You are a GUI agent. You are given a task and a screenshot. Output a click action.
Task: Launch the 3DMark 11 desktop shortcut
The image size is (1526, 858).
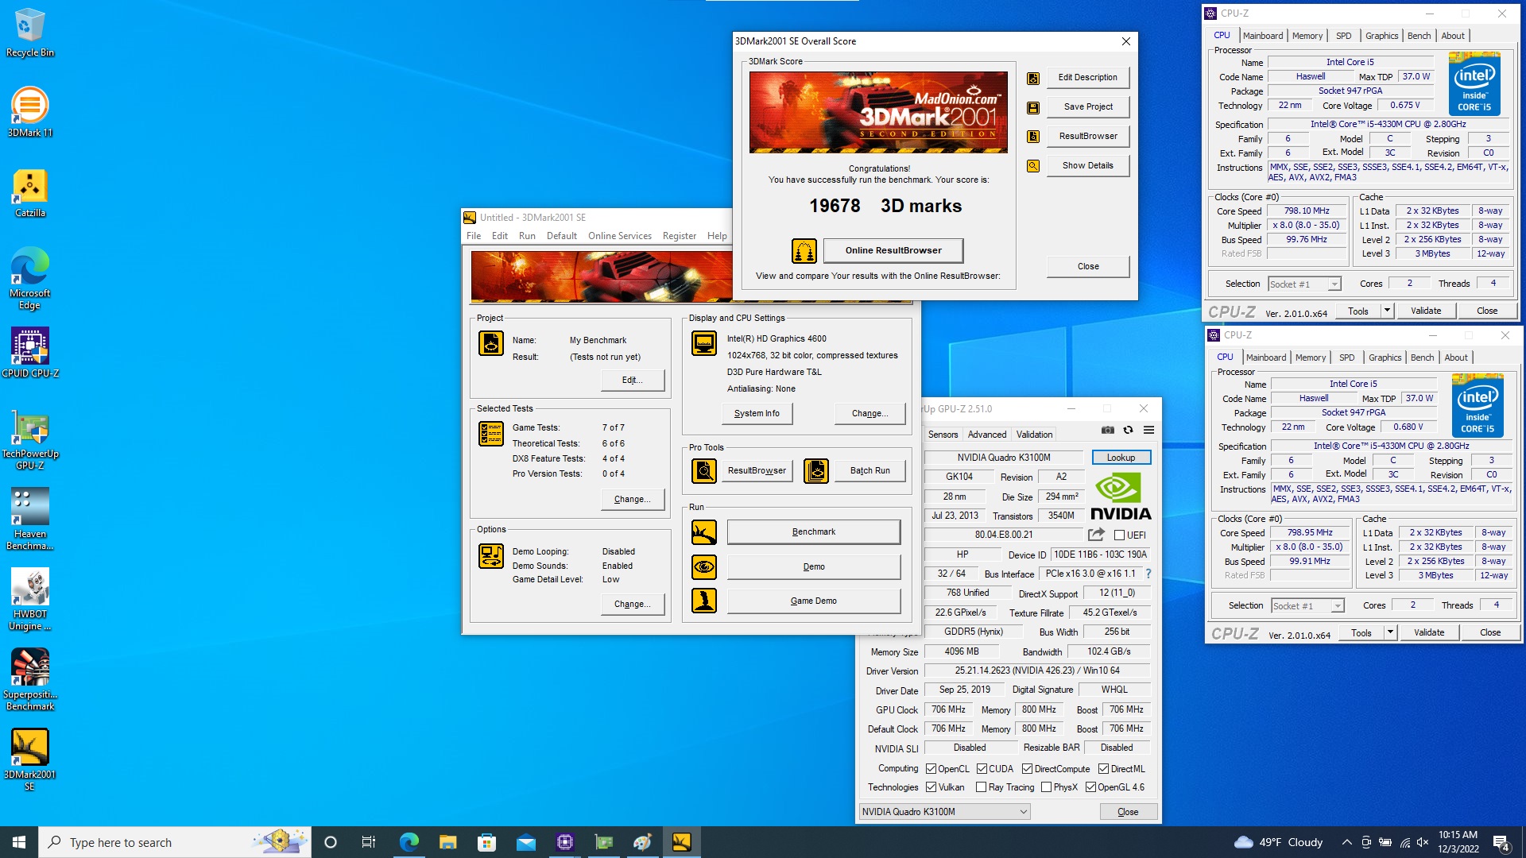coord(30,112)
